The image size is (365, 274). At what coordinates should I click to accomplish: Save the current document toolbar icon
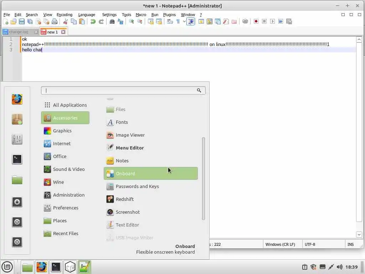(x=22, y=22)
